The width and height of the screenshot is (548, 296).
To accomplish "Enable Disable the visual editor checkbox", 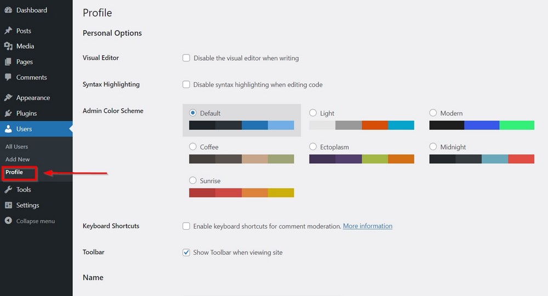I will (x=186, y=58).
